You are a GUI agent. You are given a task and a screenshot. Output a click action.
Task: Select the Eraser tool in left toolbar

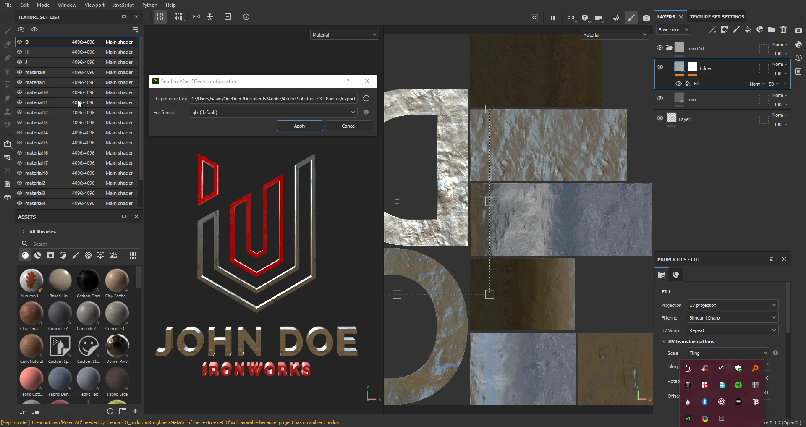pos(8,44)
